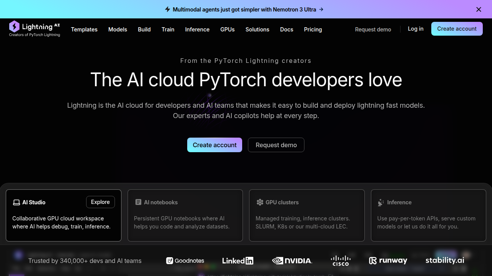This screenshot has height=276, width=492.
Task: Close the Nemotron announcement banner
Action: point(479,10)
